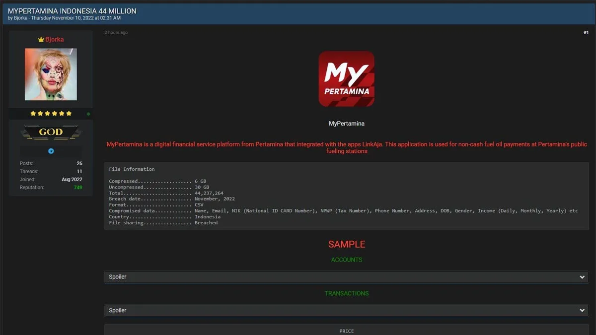This screenshot has height=335, width=596.
Task: Click the green online status dot
Action: point(88,114)
